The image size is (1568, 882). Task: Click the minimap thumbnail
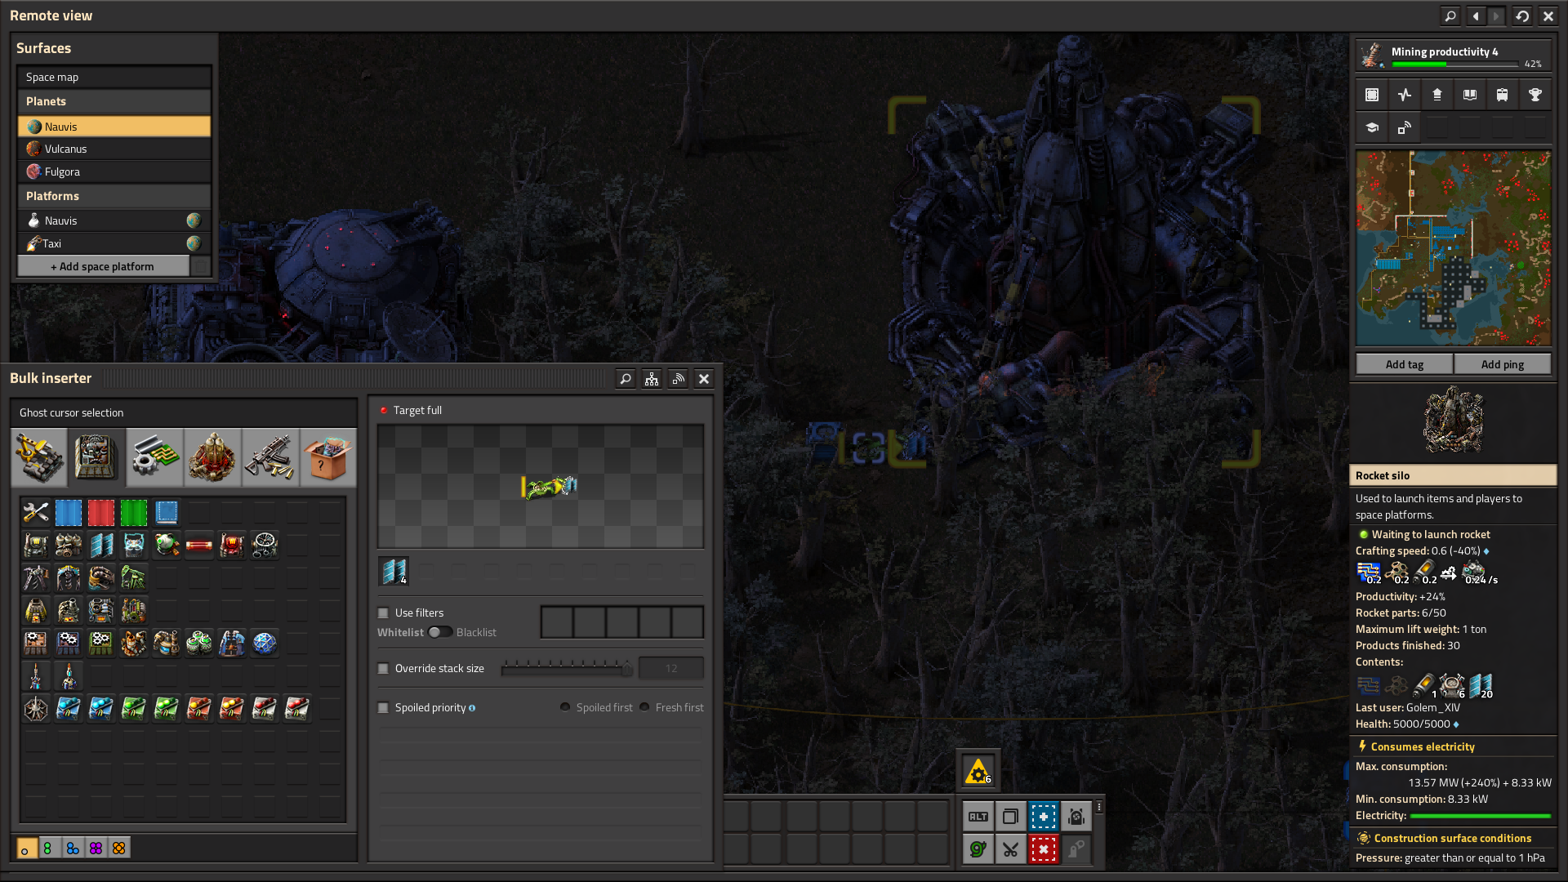tap(1453, 248)
